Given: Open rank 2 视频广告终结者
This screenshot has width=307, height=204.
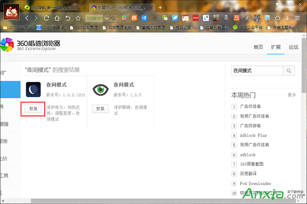Looking at the screenshot, I should (x=254, y=116).
